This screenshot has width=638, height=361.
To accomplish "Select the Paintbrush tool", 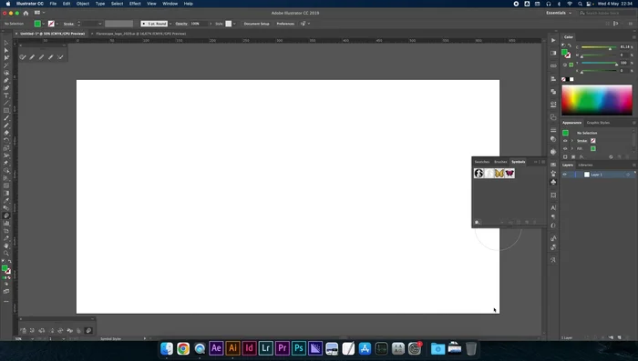I will point(6,118).
